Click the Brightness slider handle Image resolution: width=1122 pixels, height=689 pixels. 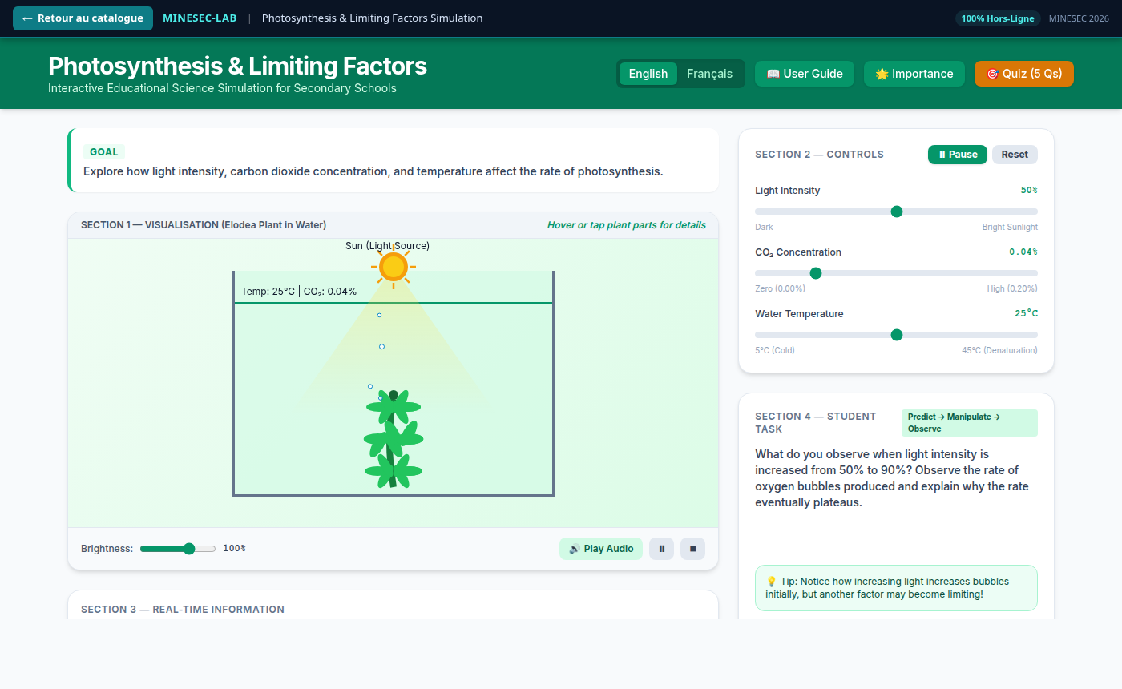click(189, 549)
